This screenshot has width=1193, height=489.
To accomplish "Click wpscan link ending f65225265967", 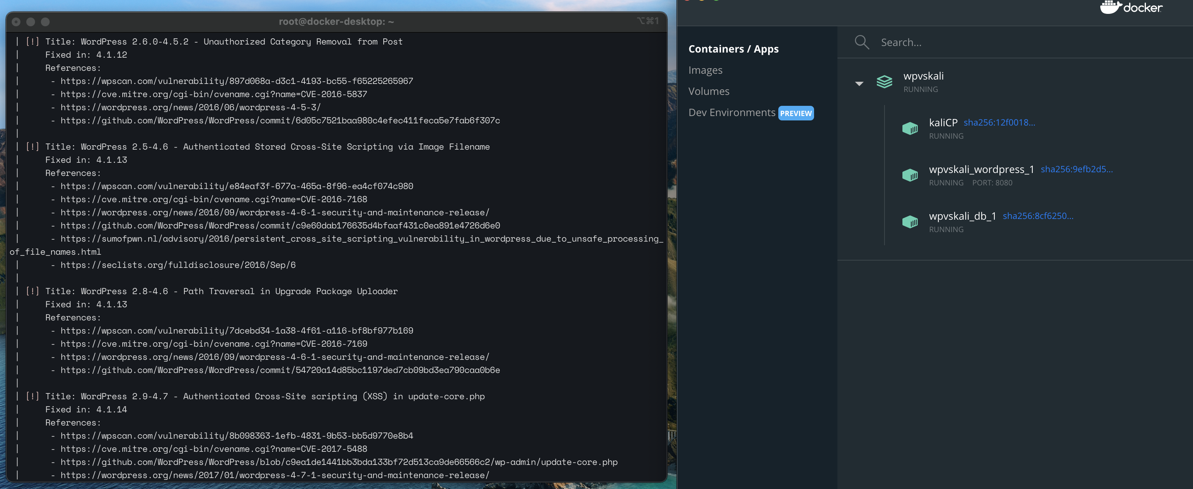I will [x=237, y=81].
